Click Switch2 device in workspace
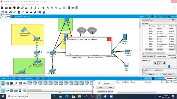Image resolution: width=177 pixels, height=99 pixels. [x=53, y=52]
